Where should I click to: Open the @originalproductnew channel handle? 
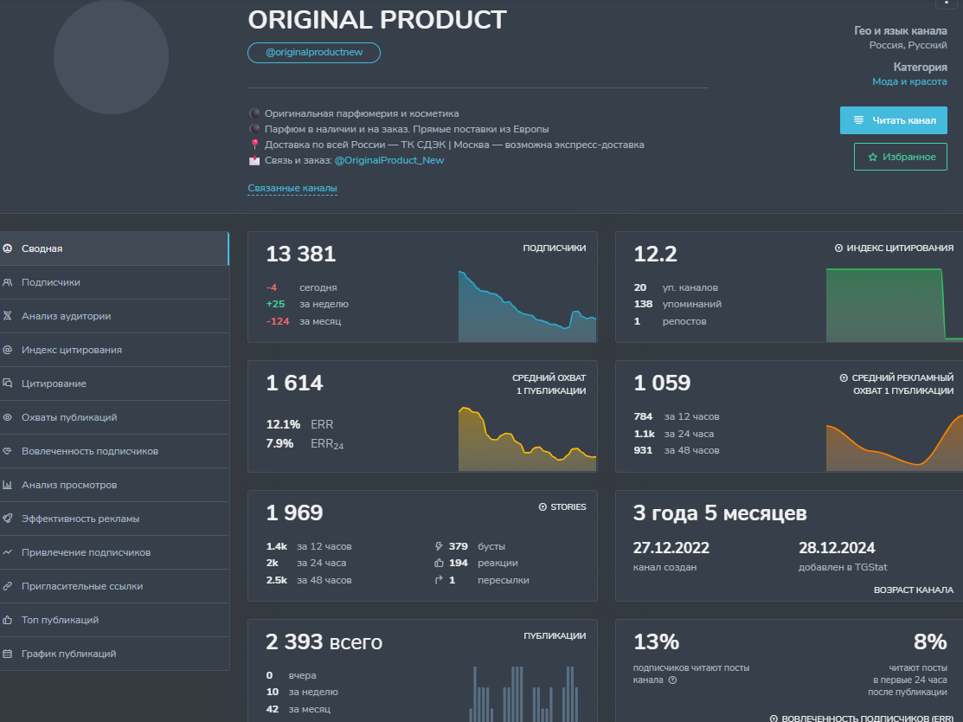tap(314, 52)
